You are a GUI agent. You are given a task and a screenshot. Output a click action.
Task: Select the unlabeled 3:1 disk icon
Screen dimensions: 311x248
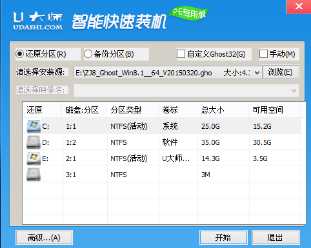pos(34,175)
